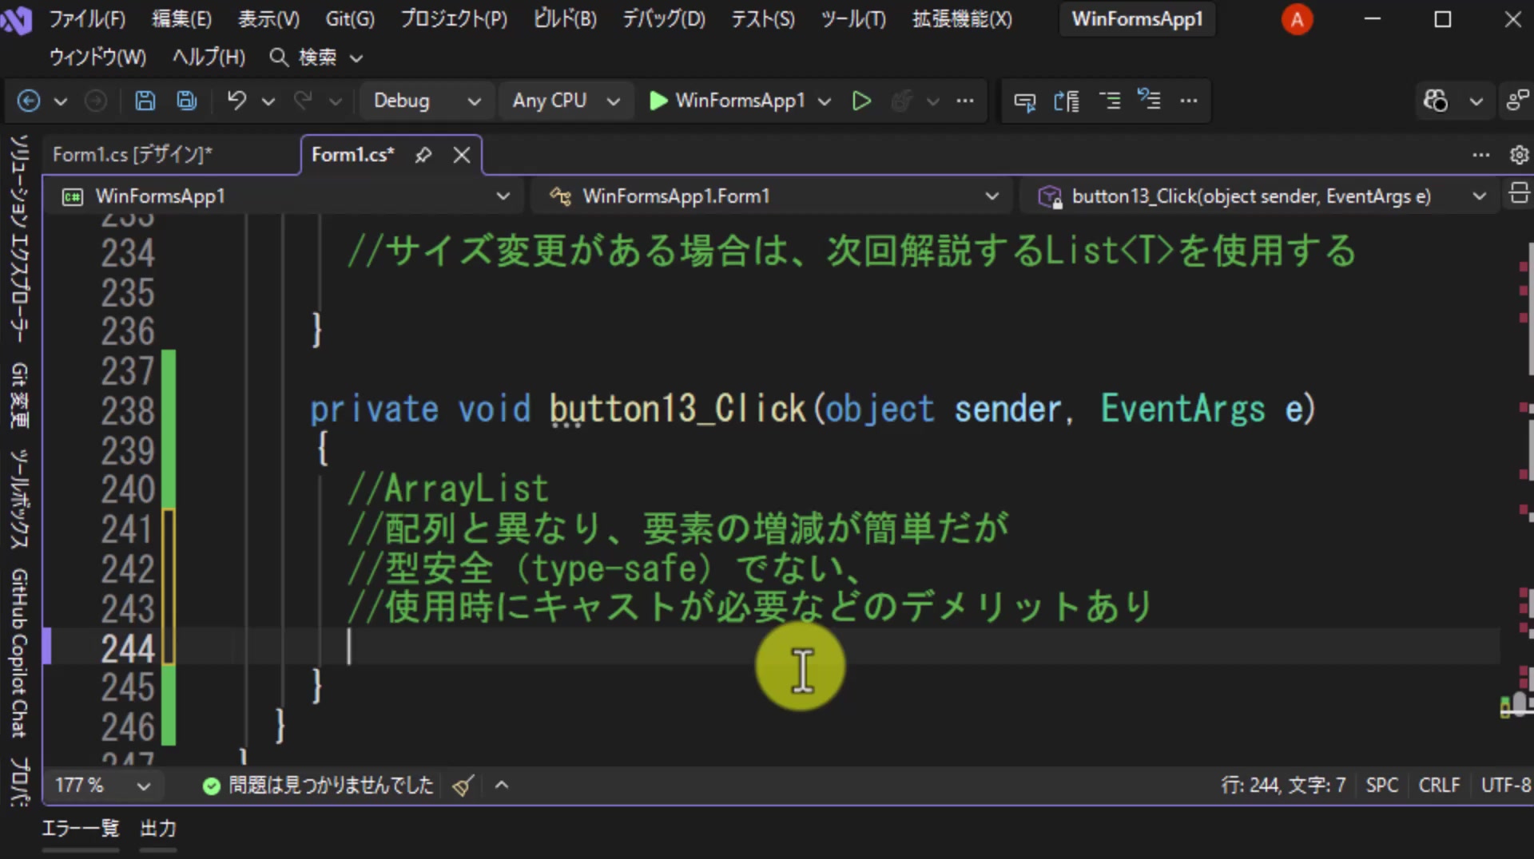Open the Any CPU platform dropdown

tap(566, 101)
